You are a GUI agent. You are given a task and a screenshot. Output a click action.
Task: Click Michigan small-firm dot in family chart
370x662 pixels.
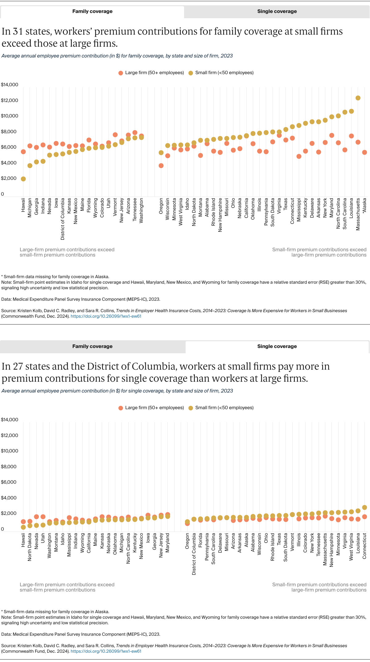point(30,166)
